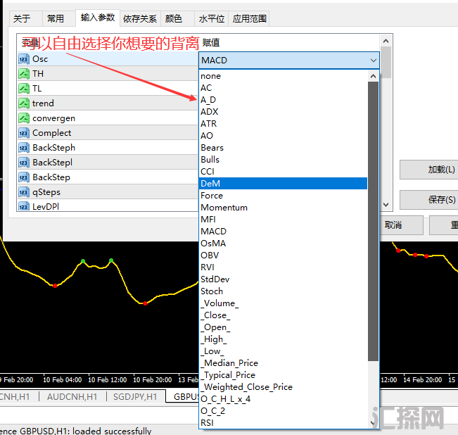Click the BackSteph parameter icon
458x435 pixels.
tap(24, 148)
